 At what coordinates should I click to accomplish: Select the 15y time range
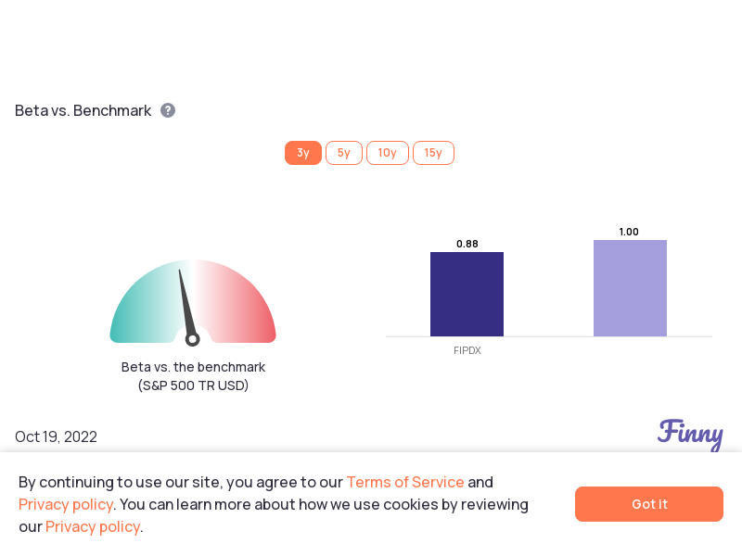tap(433, 153)
